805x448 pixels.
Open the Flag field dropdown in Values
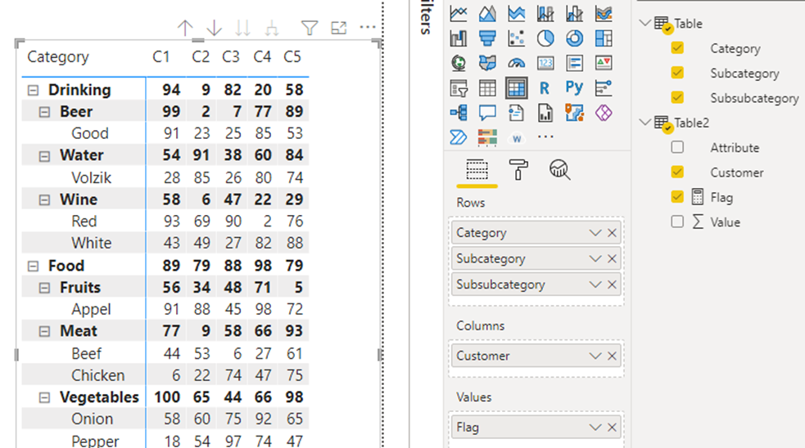[x=595, y=427]
